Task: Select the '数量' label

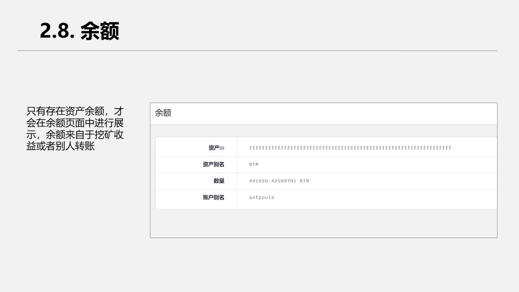Action: [x=219, y=181]
